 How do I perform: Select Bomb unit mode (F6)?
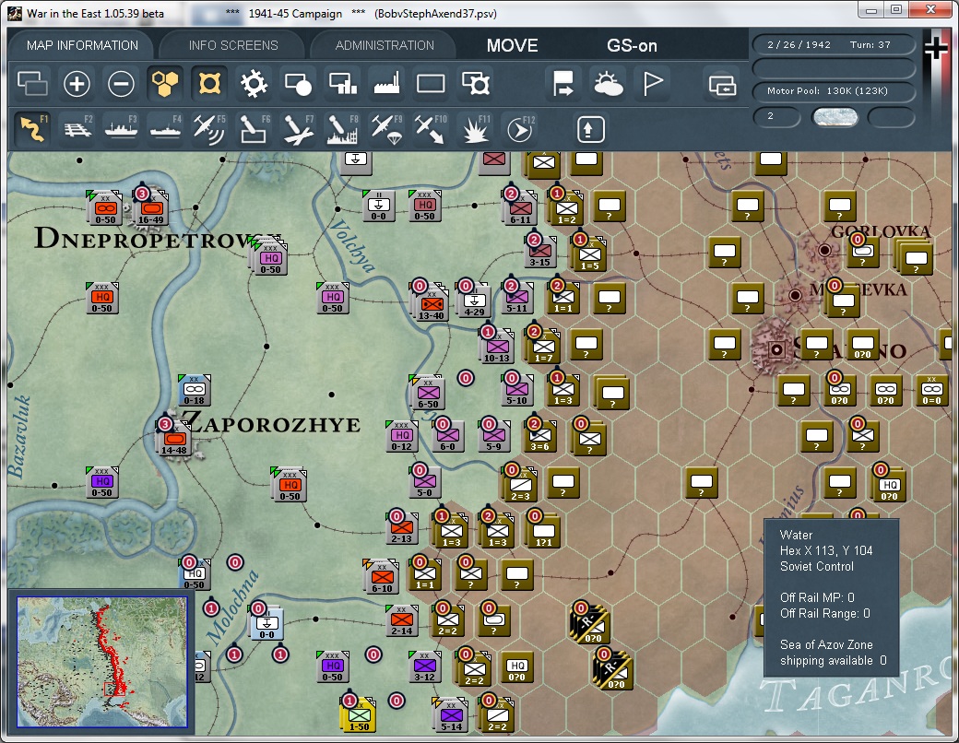click(254, 129)
